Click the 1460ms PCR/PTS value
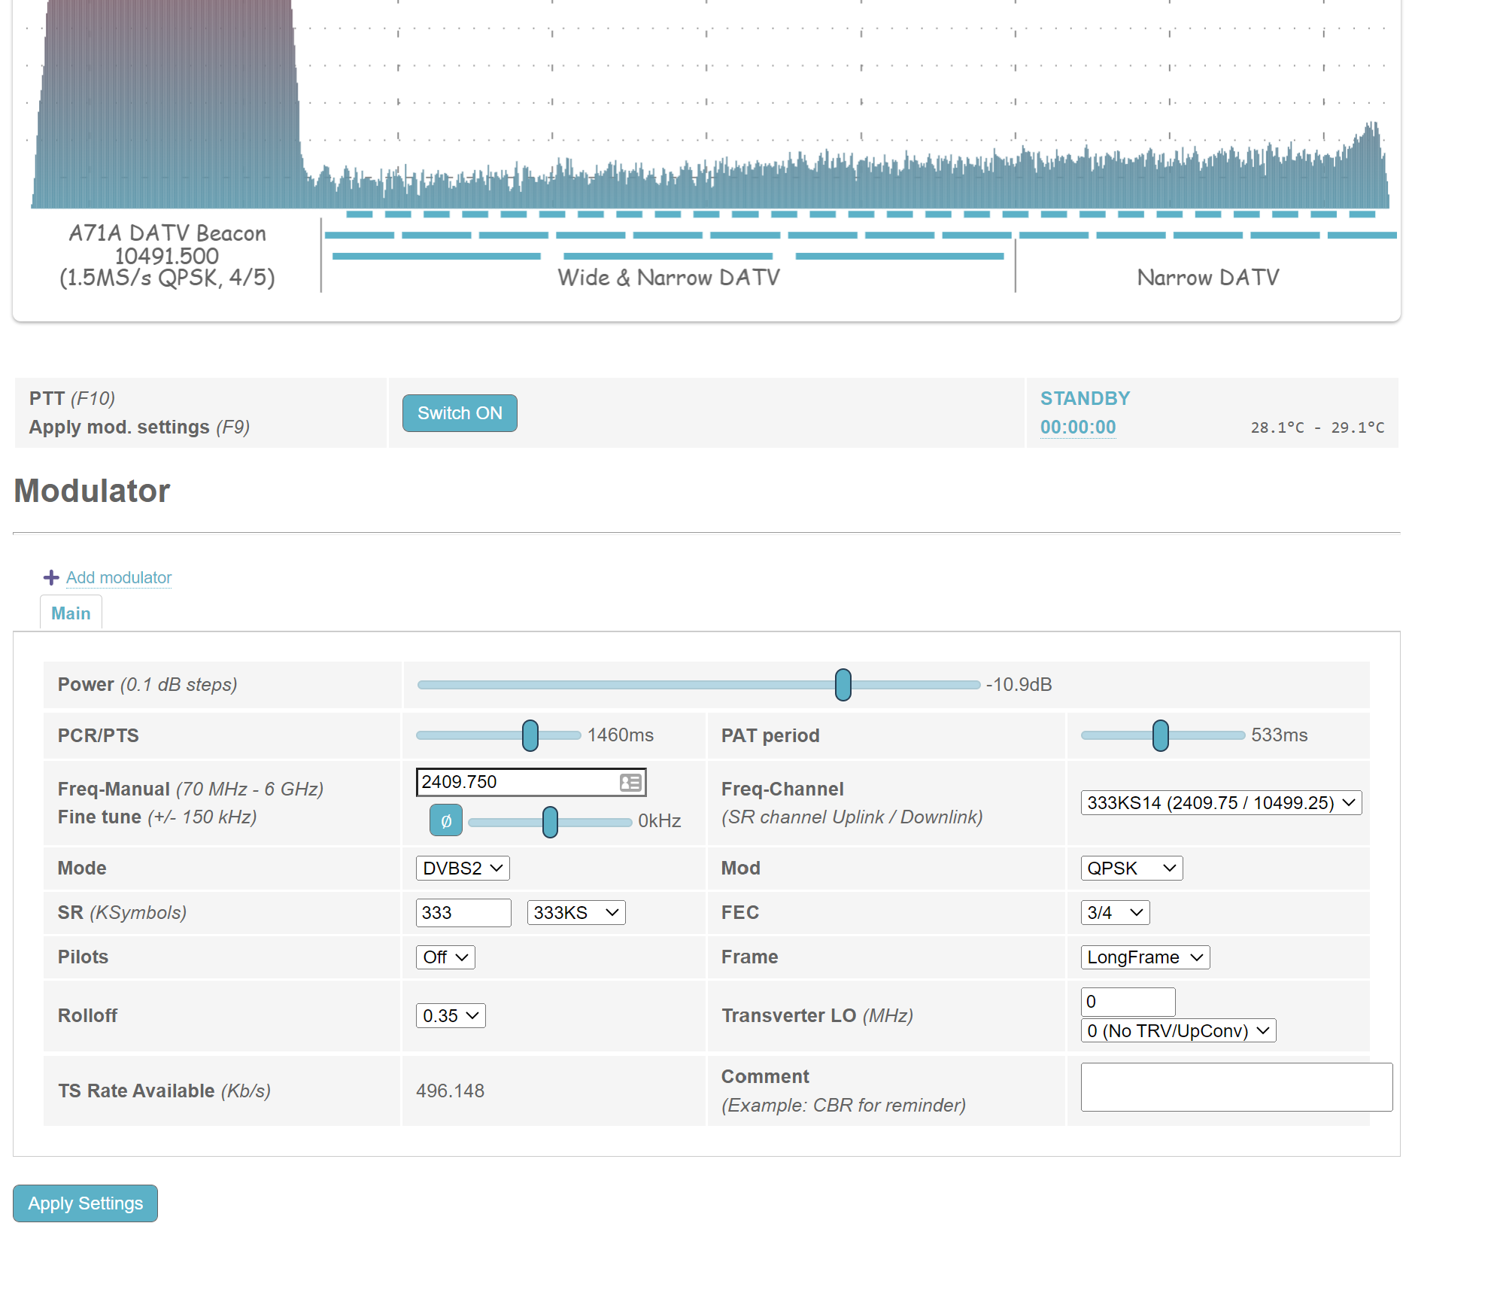 tap(621, 735)
